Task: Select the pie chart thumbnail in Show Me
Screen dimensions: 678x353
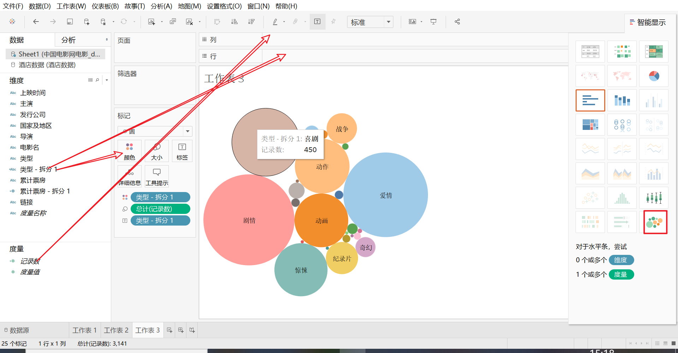Action: coord(654,76)
